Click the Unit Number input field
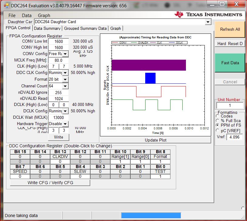The height and width of the screenshot is (221, 247). pos(230,105)
